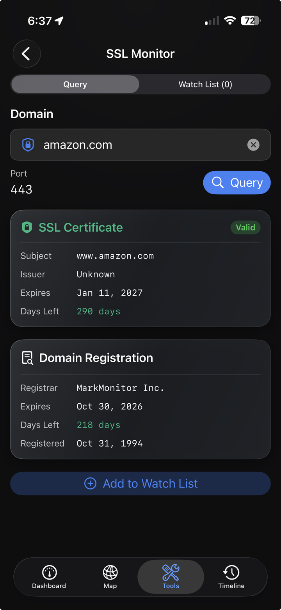The width and height of the screenshot is (281, 610).
Task: Switch to the Query segment
Action: 75,84
